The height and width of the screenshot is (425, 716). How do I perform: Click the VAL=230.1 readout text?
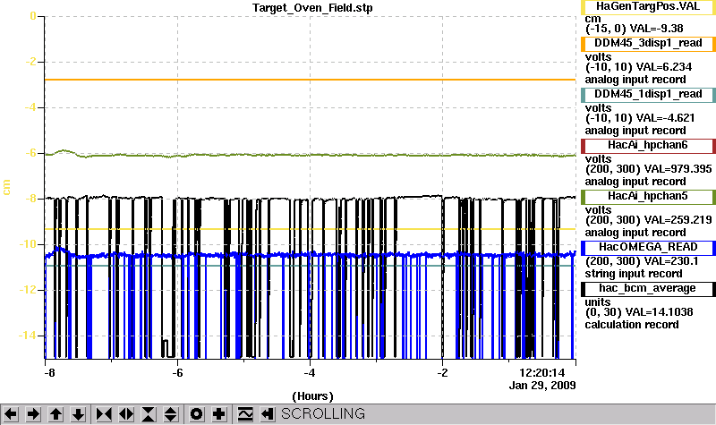coord(670,261)
